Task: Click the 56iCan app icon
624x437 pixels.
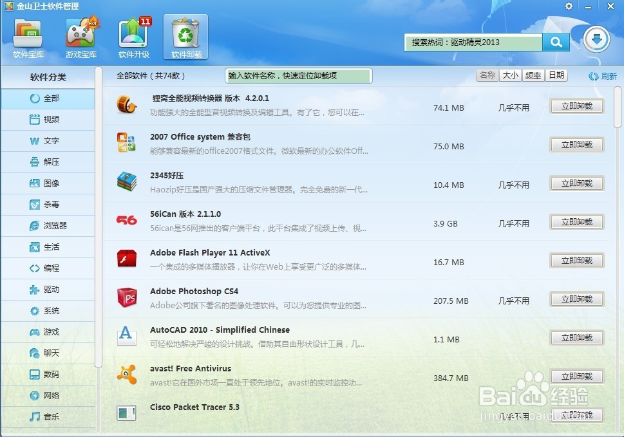Action: pyautogui.click(x=127, y=220)
